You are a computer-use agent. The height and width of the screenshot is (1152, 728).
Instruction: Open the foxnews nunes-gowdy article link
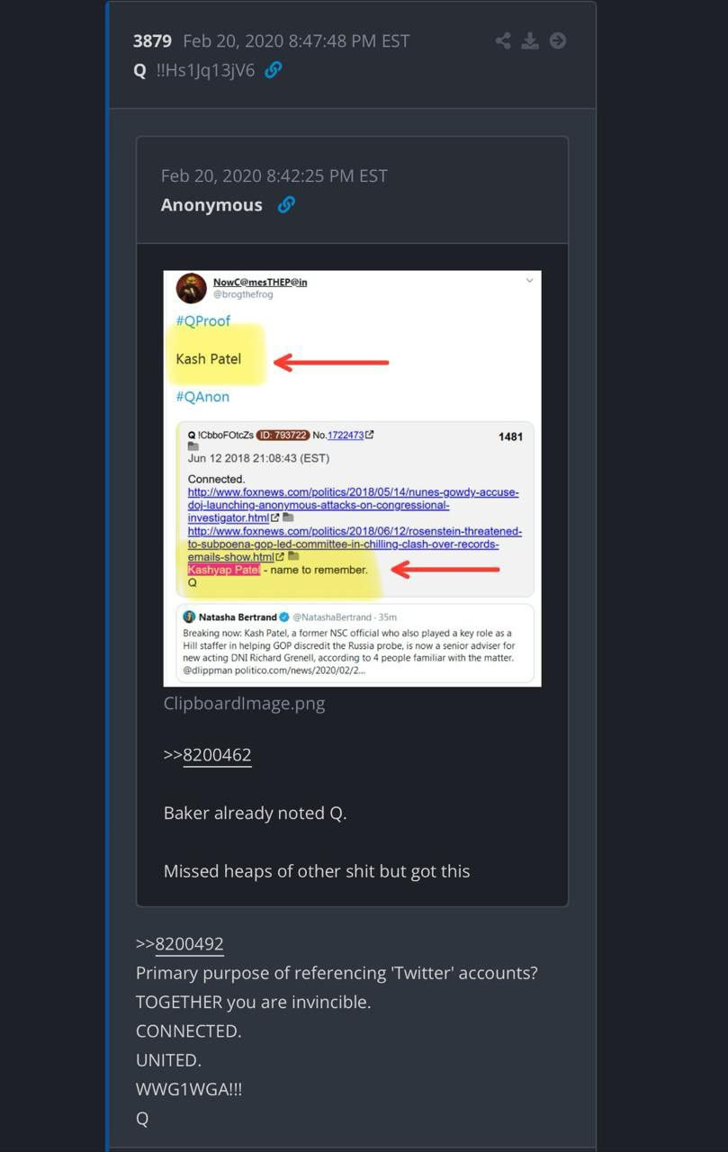click(x=353, y=505)
